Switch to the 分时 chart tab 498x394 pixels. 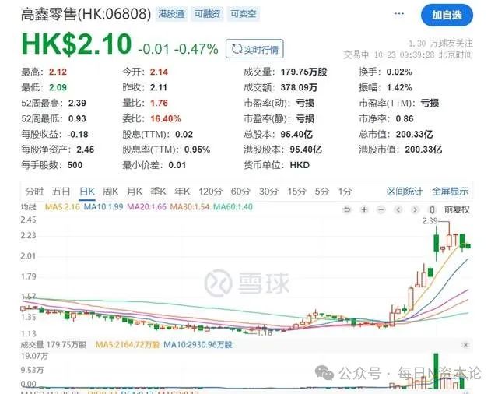(x=33, y=192)
